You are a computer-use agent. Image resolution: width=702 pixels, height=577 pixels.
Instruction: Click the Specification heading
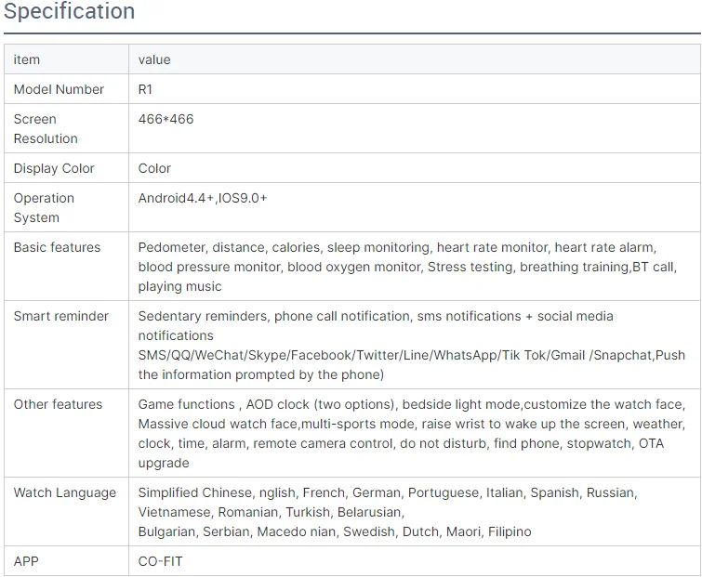tap(70, 12)
